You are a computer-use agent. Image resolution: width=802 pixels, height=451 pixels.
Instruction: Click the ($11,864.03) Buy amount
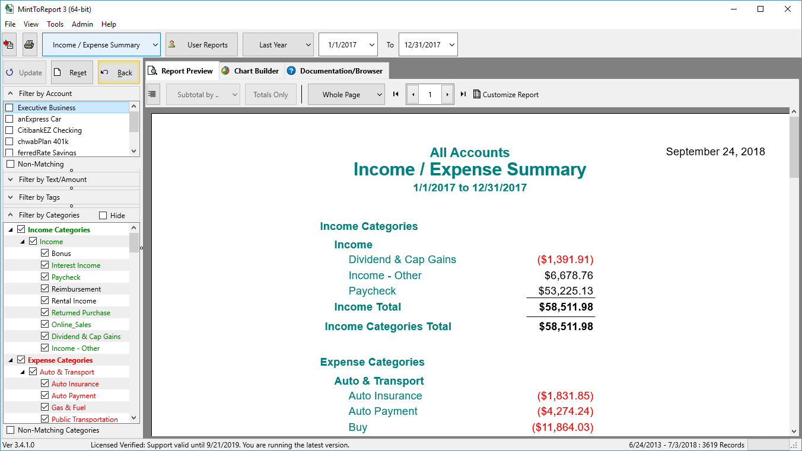coord(562,427)
